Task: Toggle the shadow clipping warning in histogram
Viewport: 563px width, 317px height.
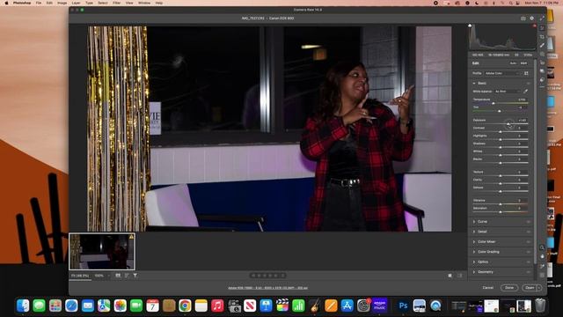Action: 470,26
